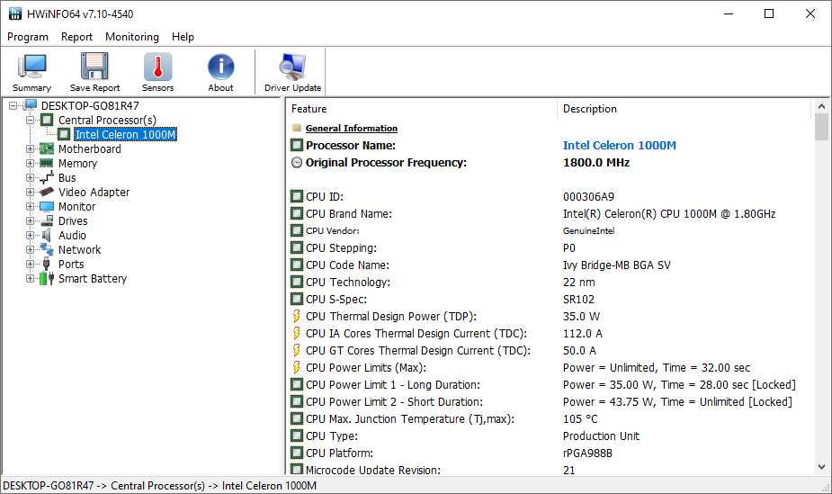Click the Save Report floppy icon
Screen dimensions: 832x494
click(x=94, y=67)
